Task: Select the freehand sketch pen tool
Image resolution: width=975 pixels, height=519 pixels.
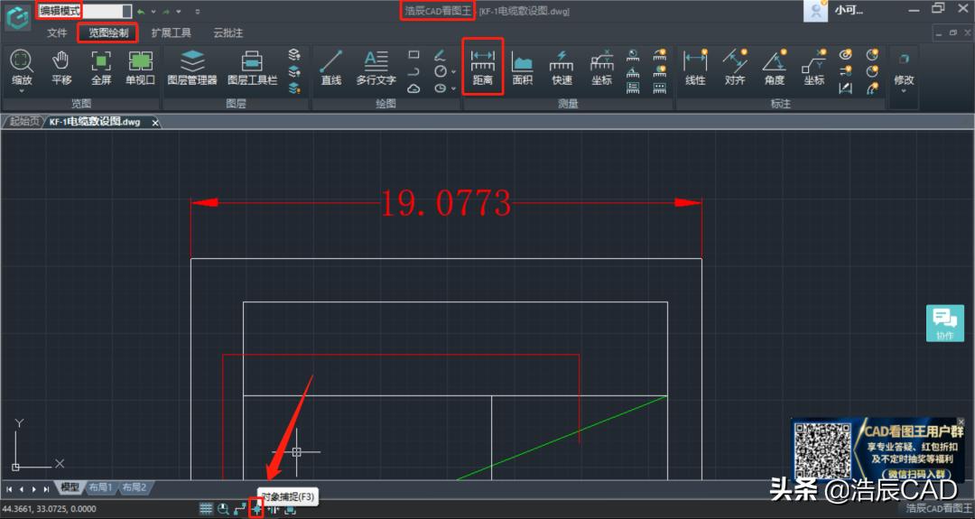Action: click(440, 55)
